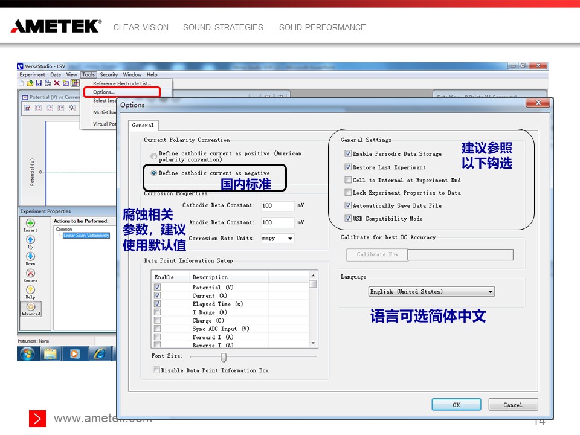Open the Language dropdown showing English

pyautogui.click(x=431, y=291)
